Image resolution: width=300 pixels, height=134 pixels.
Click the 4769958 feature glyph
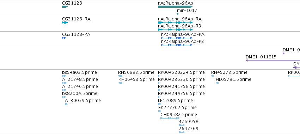(x=182, y=125)
